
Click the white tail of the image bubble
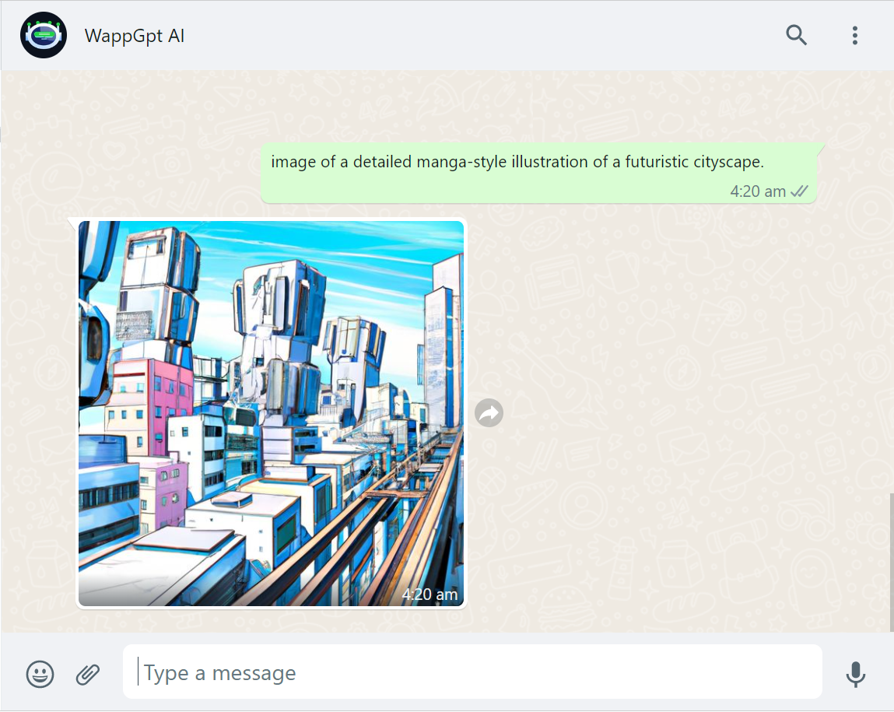point(73,224)
